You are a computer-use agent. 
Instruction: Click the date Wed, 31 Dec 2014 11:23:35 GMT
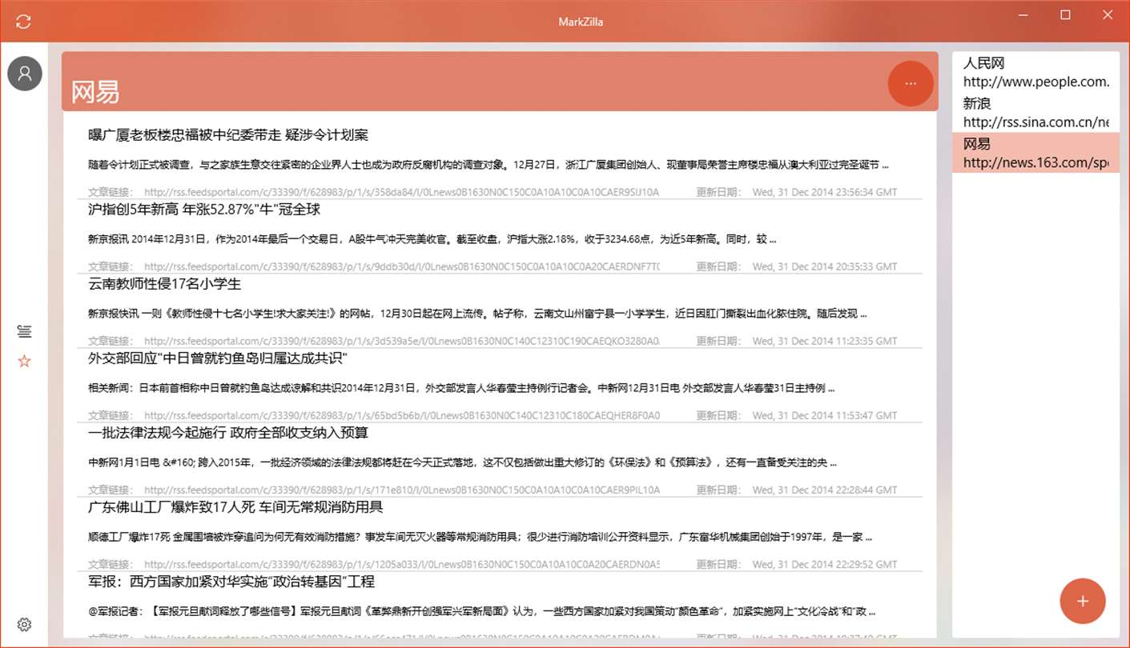click(x=825, y=341)
